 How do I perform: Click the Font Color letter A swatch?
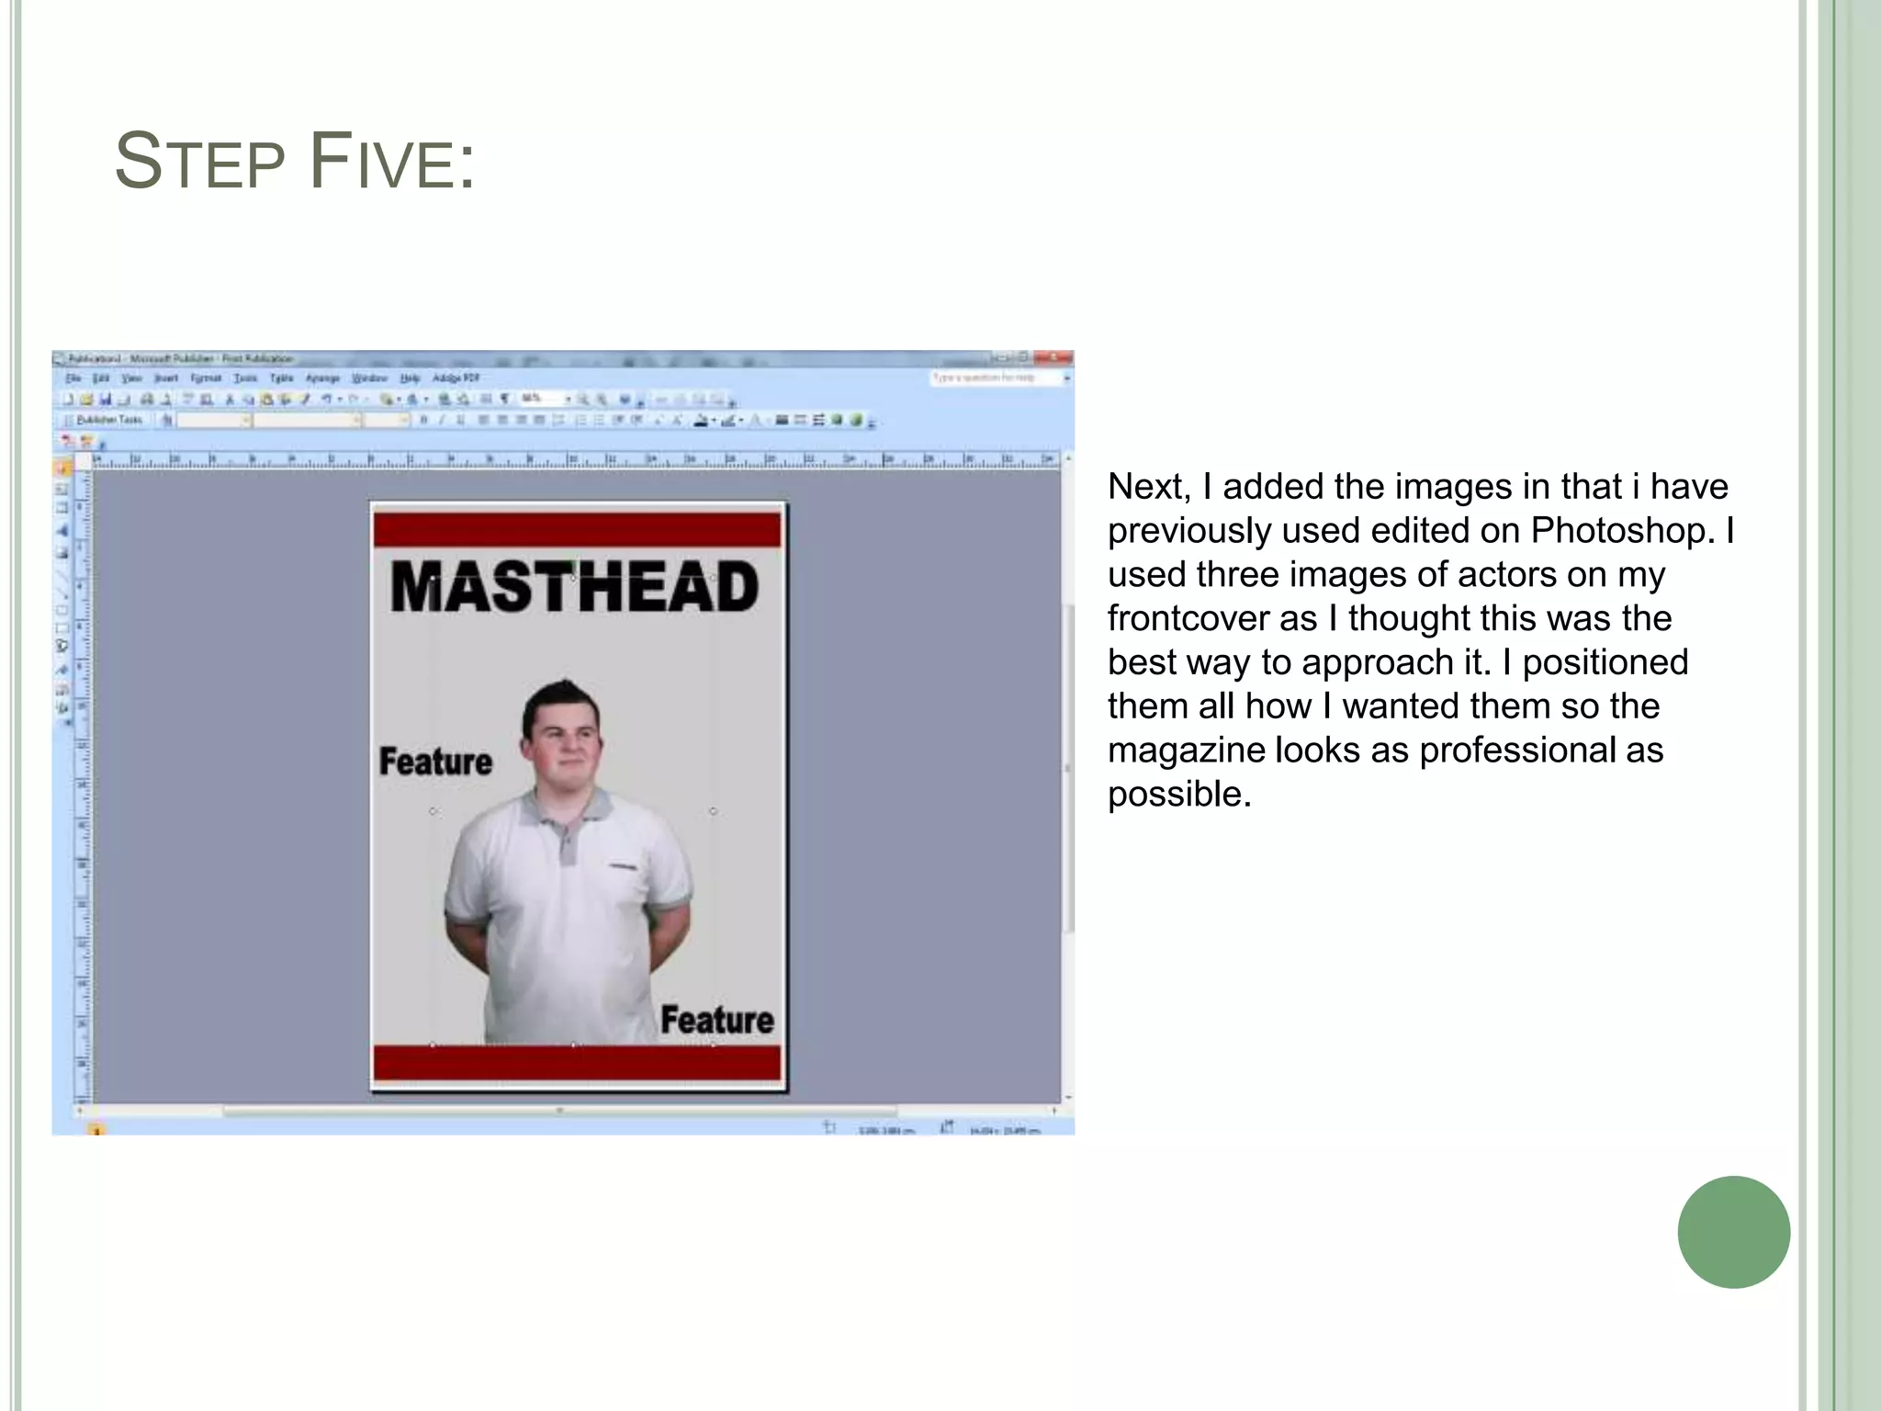coord(755,420)
